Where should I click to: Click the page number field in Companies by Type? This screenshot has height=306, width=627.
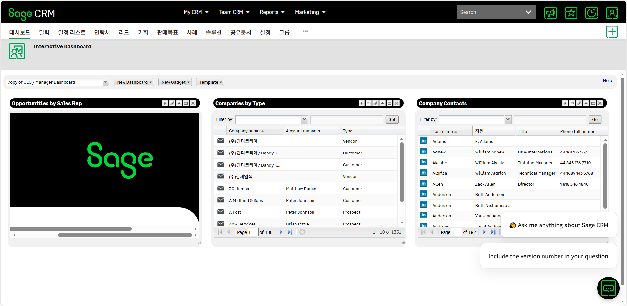point(253,232)
